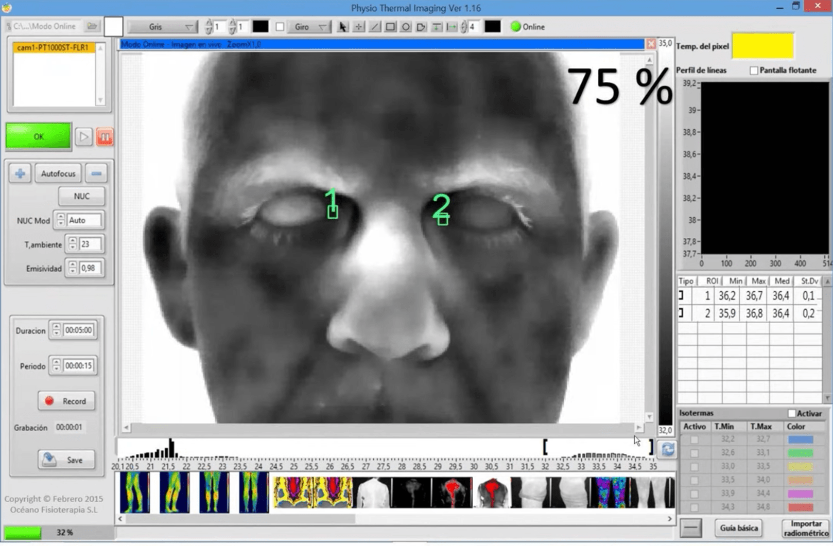This screenshot has height=546, width=833.
Task: Expand the Giro rotation dropdown
Action: tap(308, 27)
